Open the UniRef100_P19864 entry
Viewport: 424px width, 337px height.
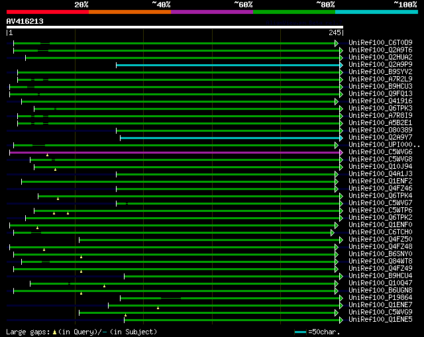tap(380, 298)
